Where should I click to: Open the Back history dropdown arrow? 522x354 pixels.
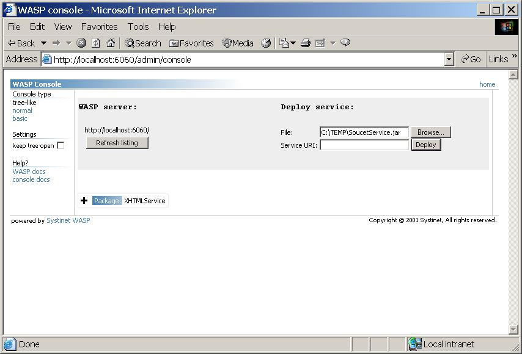pos(43,43)
